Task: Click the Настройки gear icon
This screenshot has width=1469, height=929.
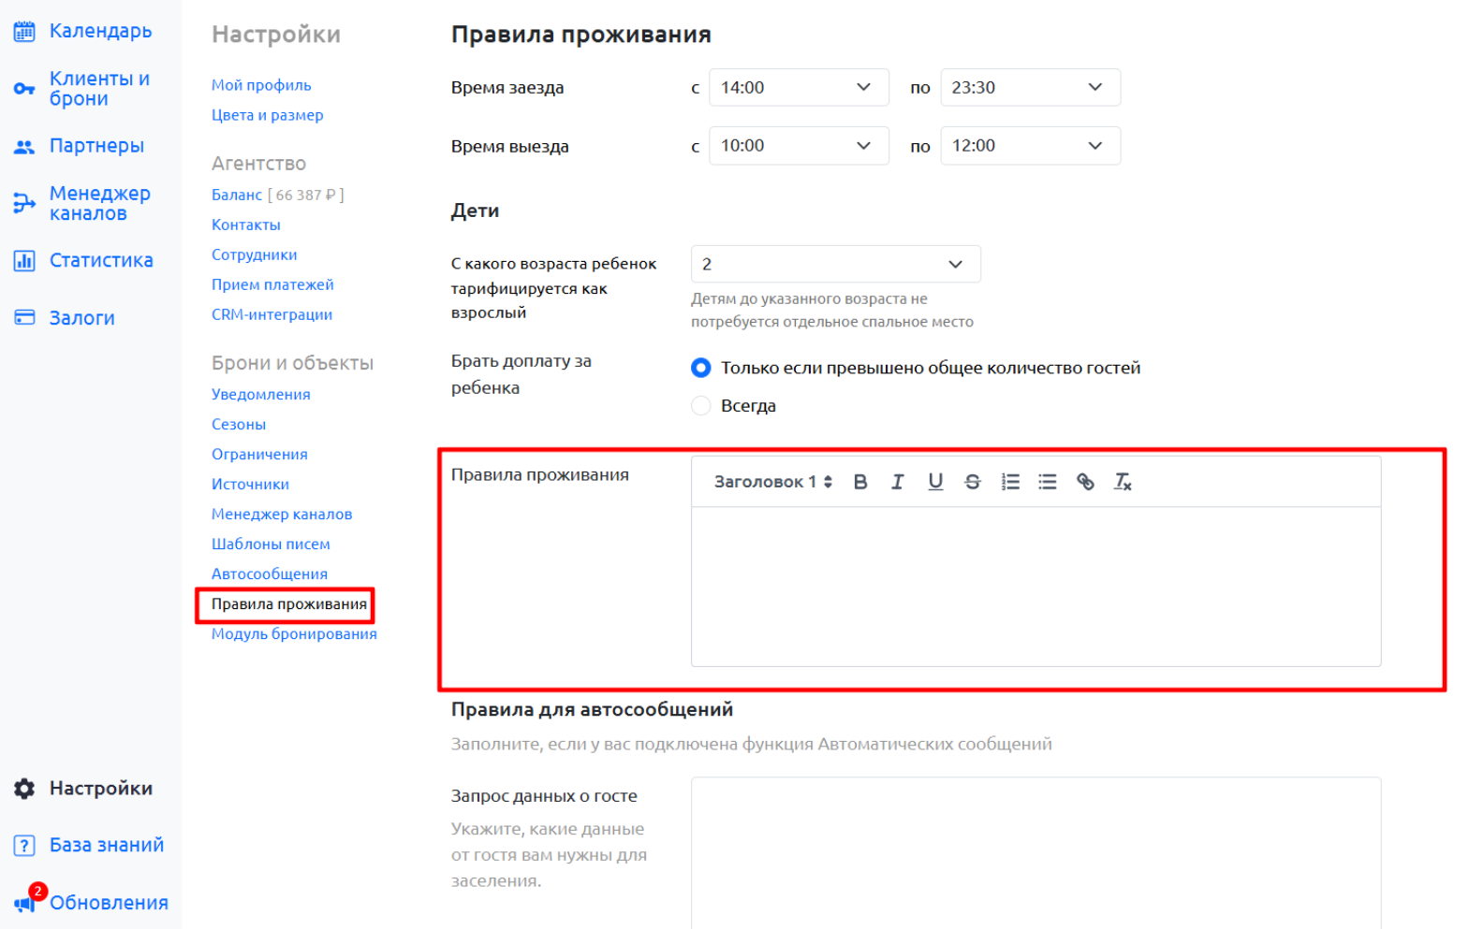Action: click(x=24, y=789)
